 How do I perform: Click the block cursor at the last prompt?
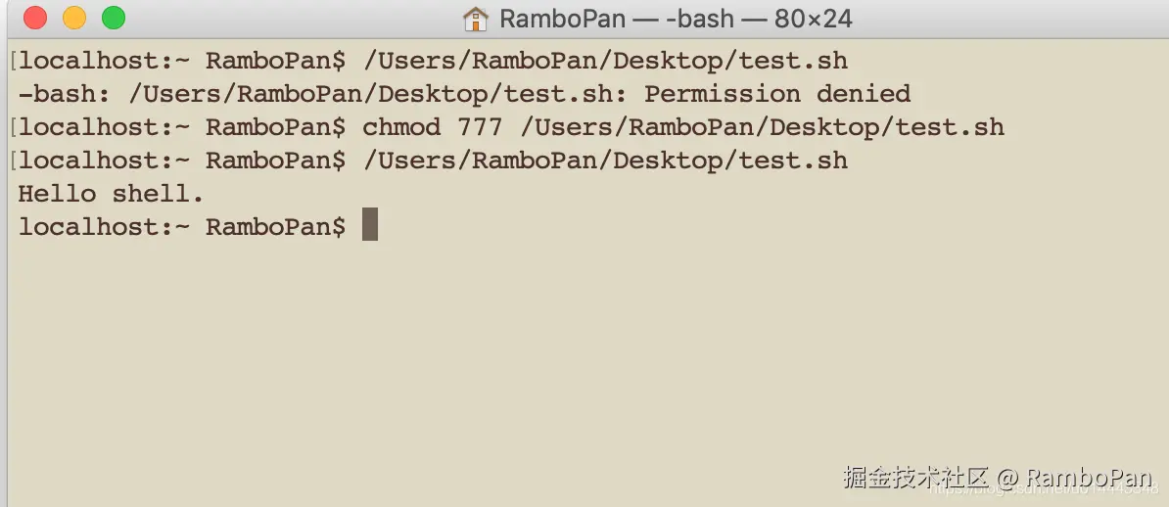click(x=370, y=225)
